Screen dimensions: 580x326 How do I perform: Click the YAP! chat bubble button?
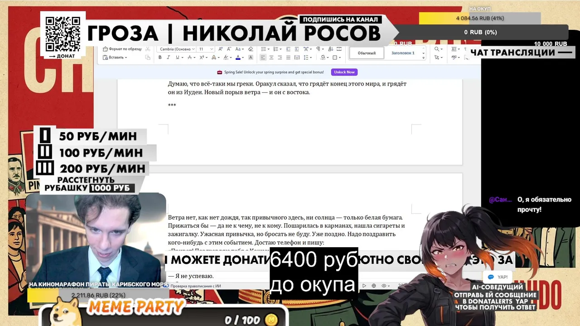click(x=498, y=277)
